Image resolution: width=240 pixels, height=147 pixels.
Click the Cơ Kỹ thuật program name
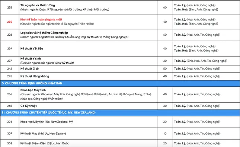(x=29, y=106)
